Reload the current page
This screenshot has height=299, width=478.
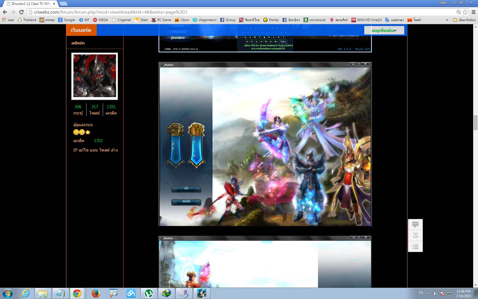pos(21,12)
